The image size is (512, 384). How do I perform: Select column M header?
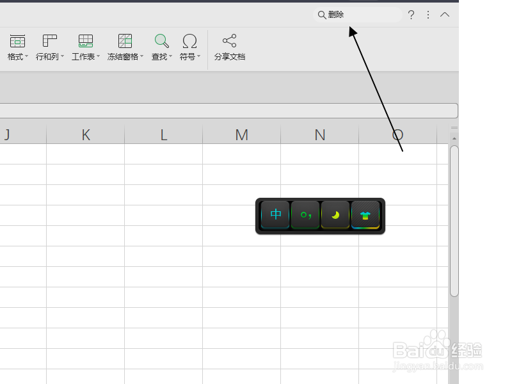point(242,134)
